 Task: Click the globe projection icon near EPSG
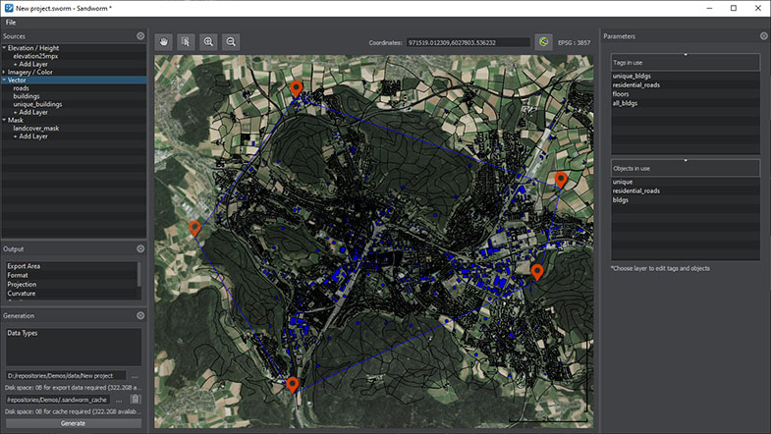tap(543, 42)
